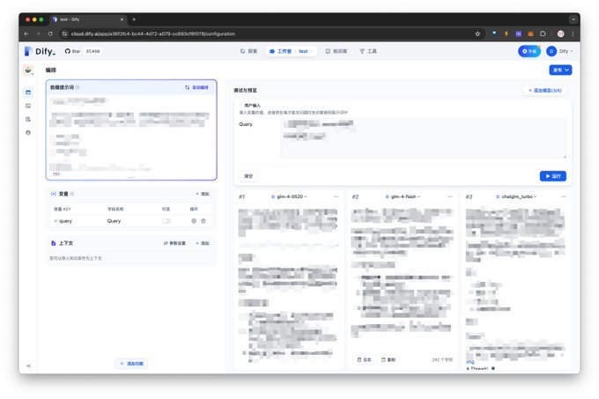Click the GitHub Star badge

tap(83, 51)
